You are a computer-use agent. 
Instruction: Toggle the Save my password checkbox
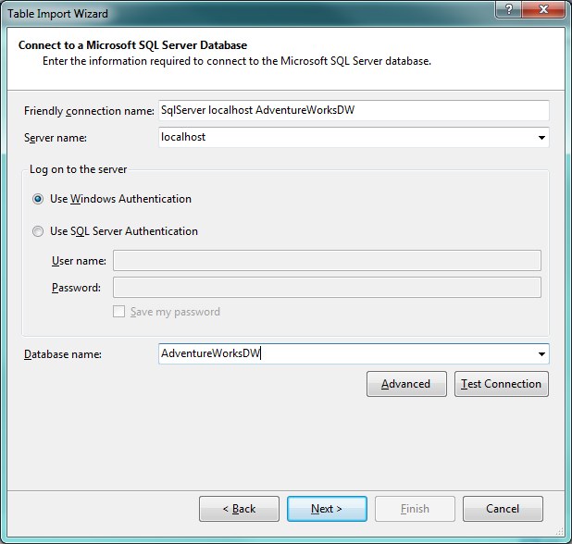pos(118,312)
